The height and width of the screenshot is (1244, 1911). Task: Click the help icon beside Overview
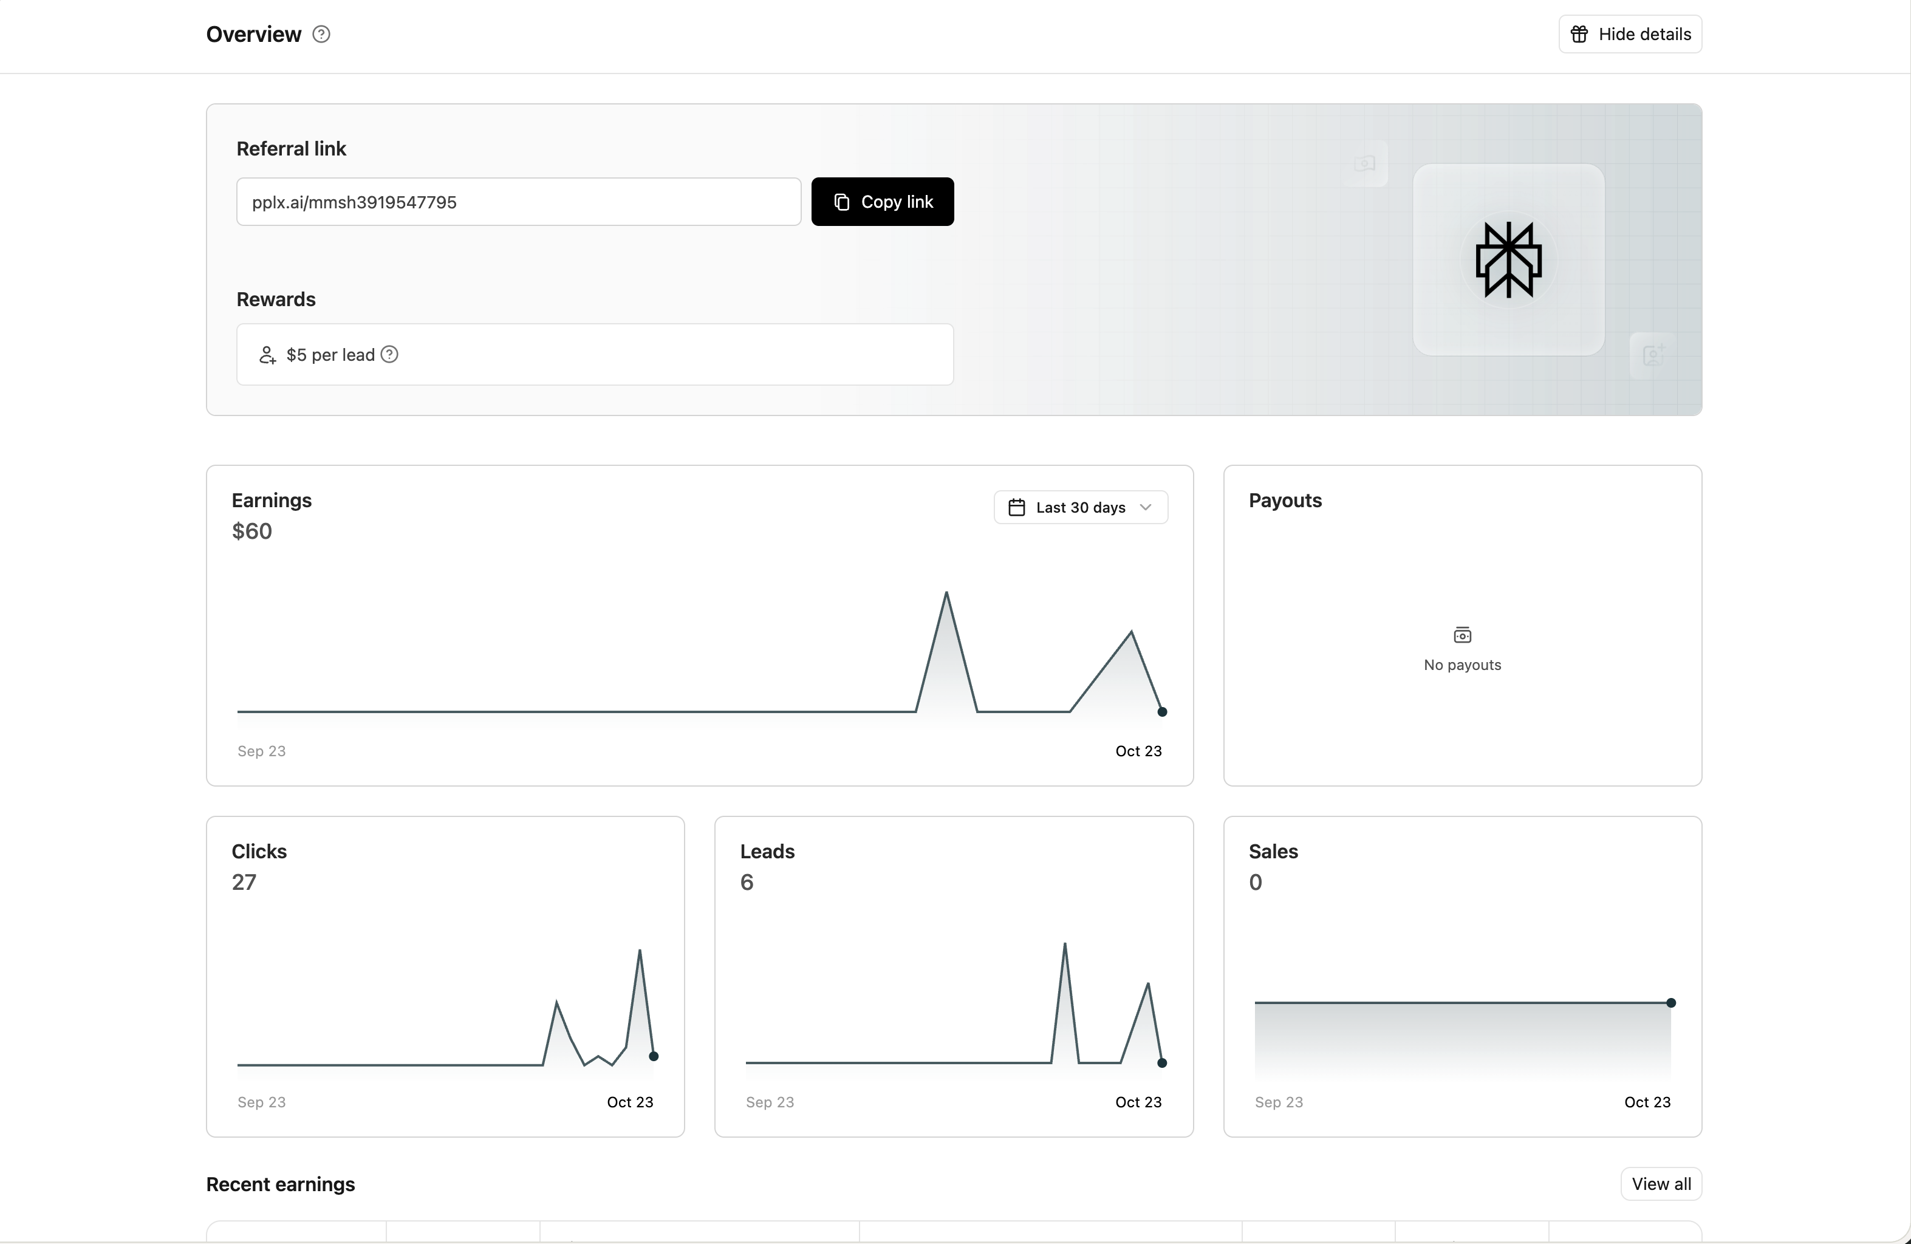click(x=321, y=34)
